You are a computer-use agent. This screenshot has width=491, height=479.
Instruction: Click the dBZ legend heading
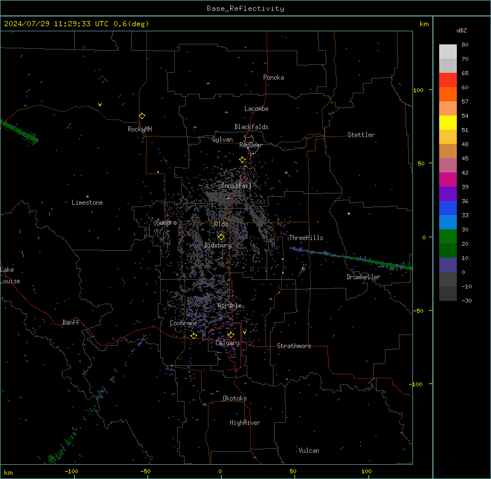click(461, 30)
